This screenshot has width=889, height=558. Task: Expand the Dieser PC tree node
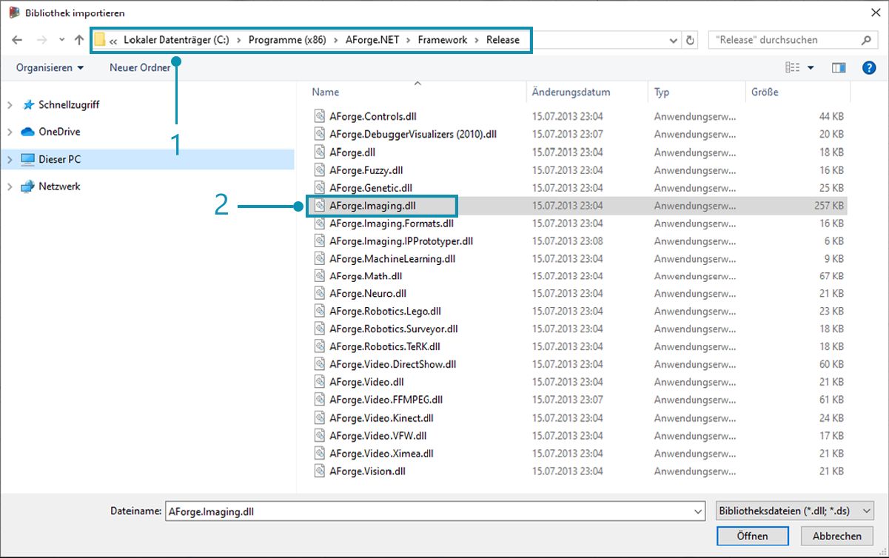click(10, 159)
